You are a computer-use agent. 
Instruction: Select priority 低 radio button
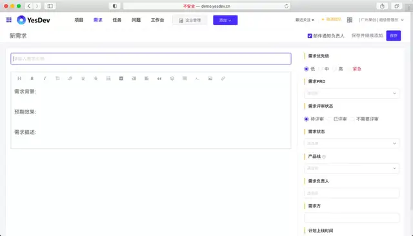click(307, 69)
